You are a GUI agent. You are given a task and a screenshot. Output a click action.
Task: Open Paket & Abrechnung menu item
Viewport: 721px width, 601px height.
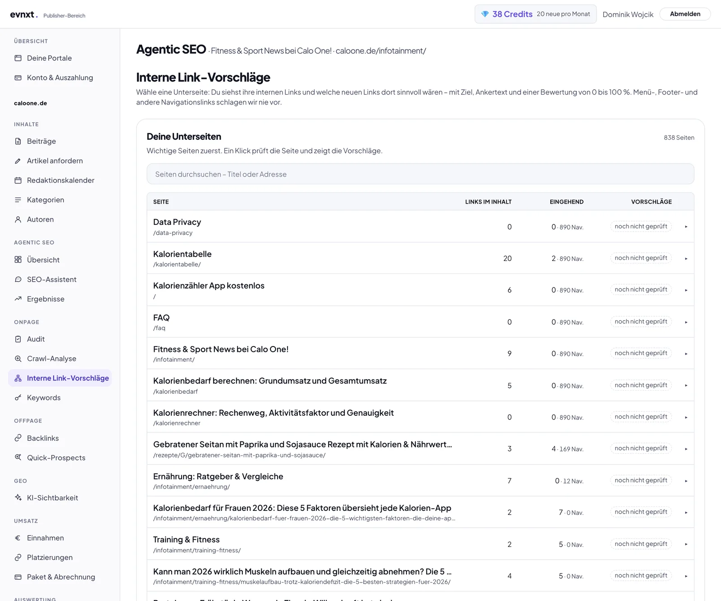(60, 577)
